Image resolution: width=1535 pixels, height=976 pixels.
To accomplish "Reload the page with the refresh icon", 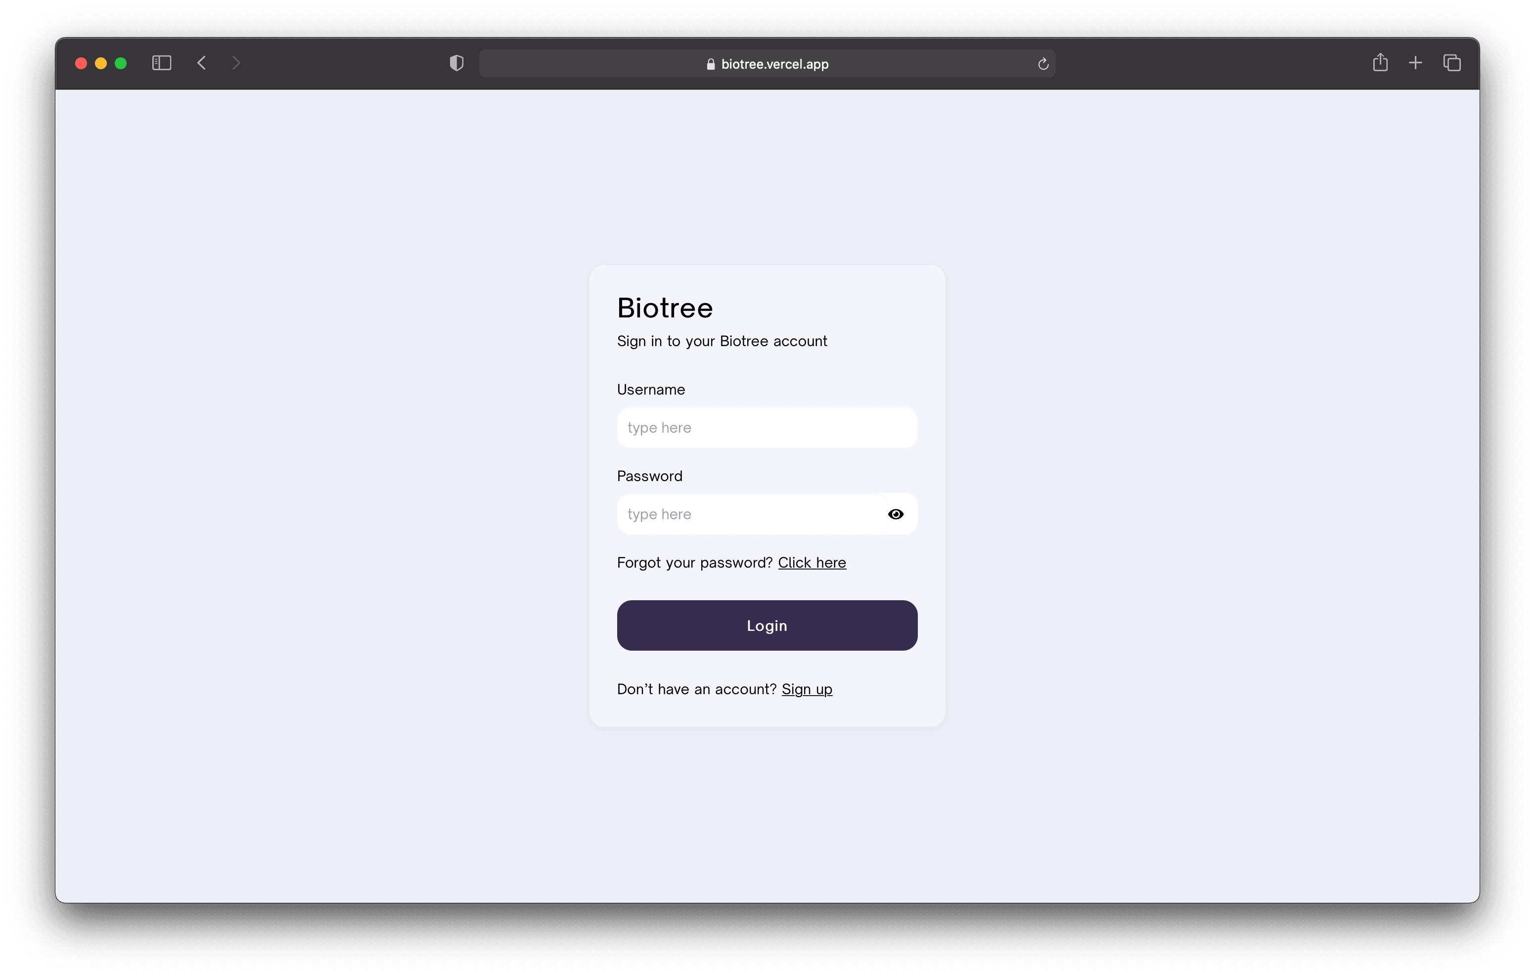I will pos(1043,64).
